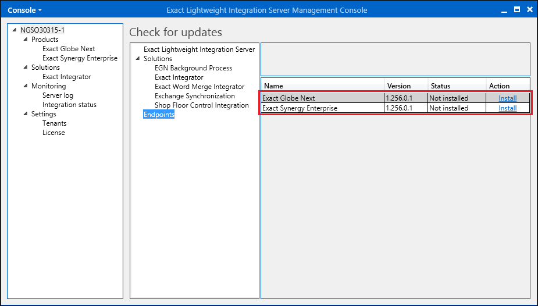Collapse the Settings tree node
This screenshot has width=538, height=306.
click(26, 113)
